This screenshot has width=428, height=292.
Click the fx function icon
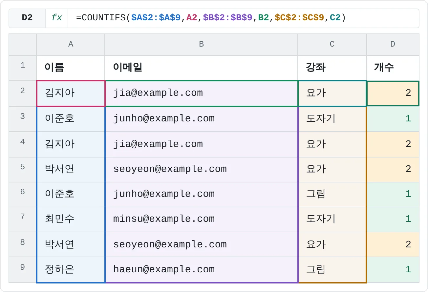57,18
